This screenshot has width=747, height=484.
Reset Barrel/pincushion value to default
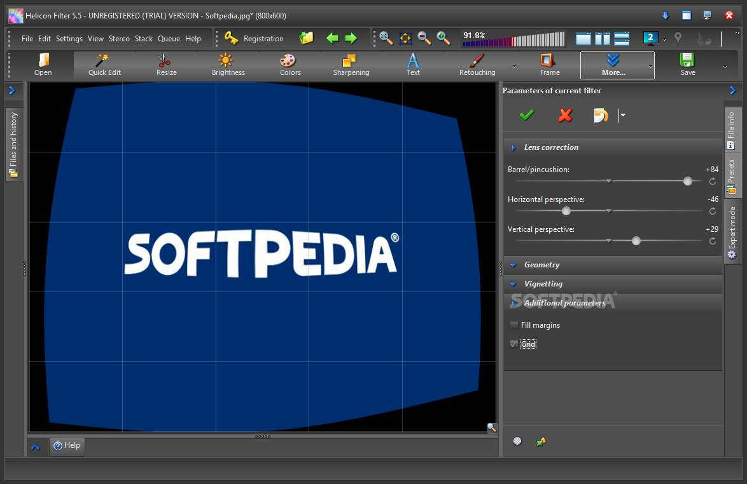[x=713, y=181]
